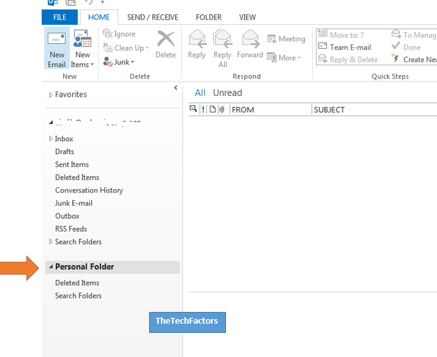437x357 pixels.
Task: Open the Outbox folder
Action: pyautogui.click(x=67, y=215)
